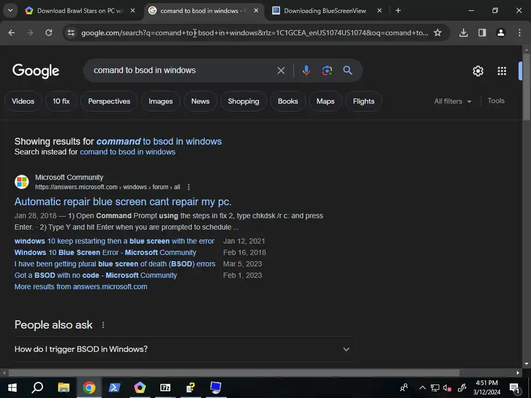Viewport: 531px width, 398px height.
Task: Click the scroll right arrow
Action: (518, 373)
